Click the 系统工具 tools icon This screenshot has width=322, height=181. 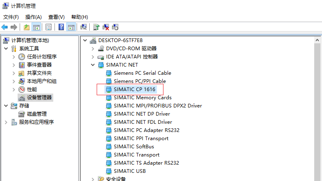[x=14, y=49]
